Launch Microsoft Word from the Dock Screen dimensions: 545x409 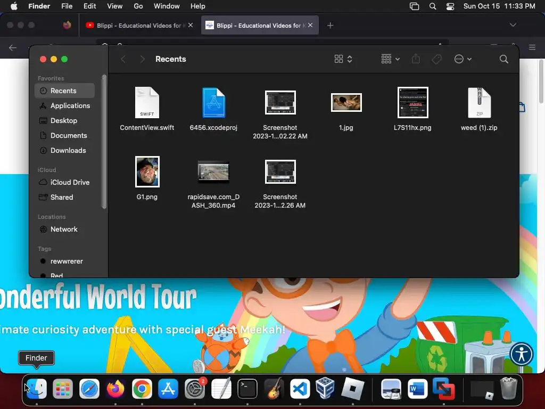click(x=417, y=388)
